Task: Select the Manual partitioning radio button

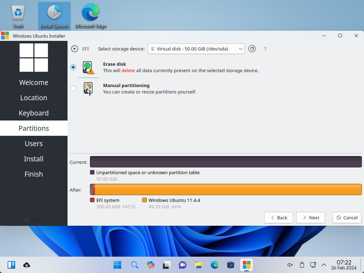Action: coord(73,89)
